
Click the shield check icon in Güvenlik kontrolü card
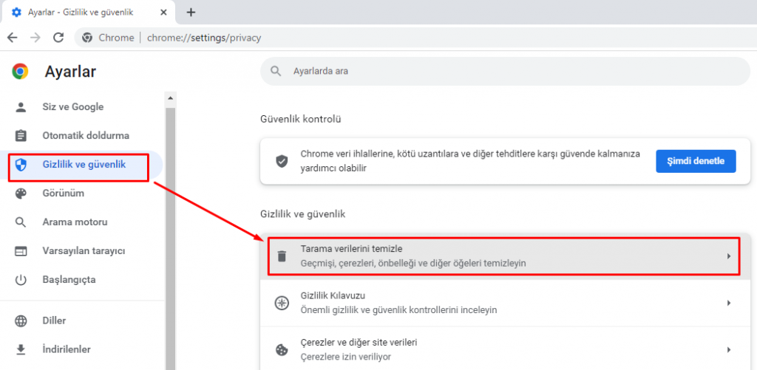pyautogui.click(x=282, y=161)
